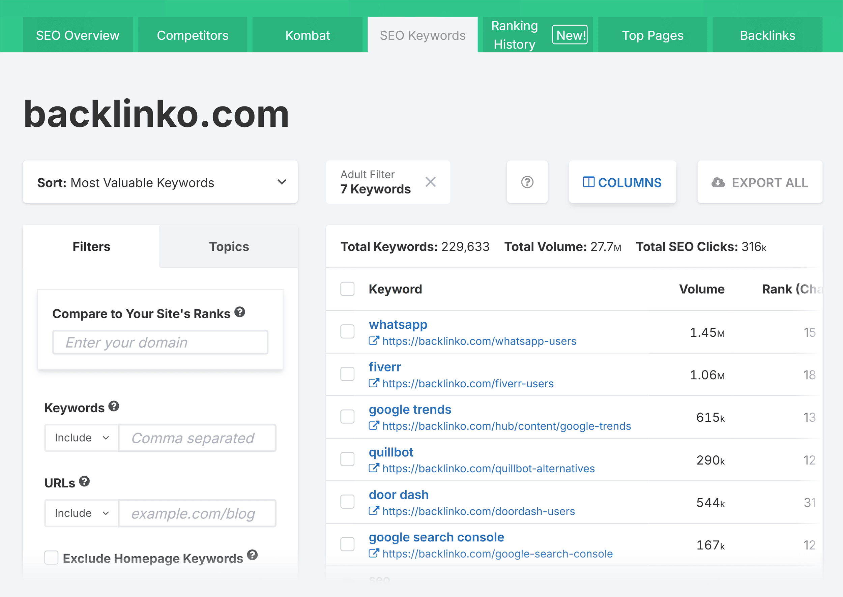Sort by the Volume column header
The height and width of the screenshot is (597, 843).
click(x=701, y=289)
